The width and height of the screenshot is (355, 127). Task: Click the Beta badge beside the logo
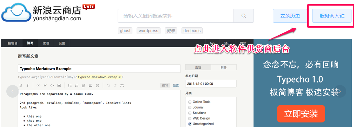click(x=88, y=7)
